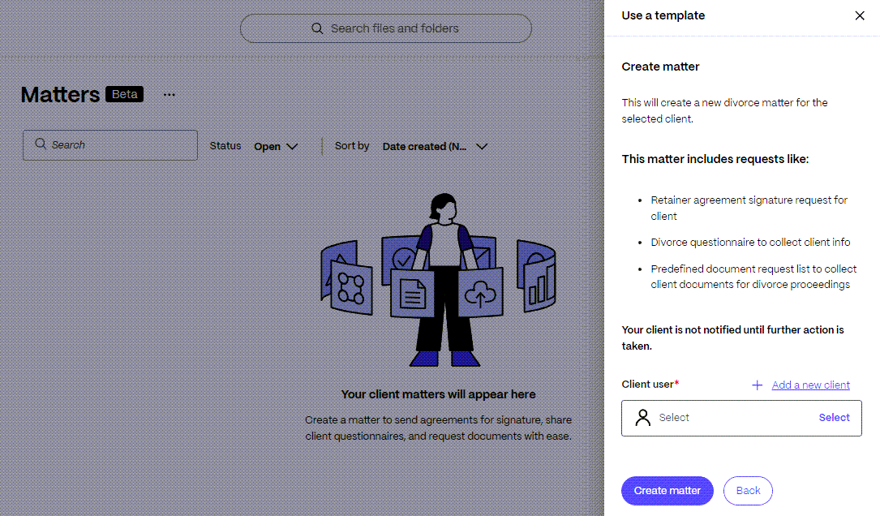Click the Matters Search input box
The width and height of the screenshot is (880, 516).
point(110,145)
